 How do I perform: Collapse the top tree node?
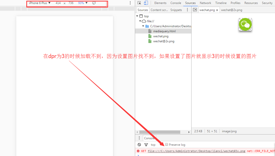click(137, 16)
